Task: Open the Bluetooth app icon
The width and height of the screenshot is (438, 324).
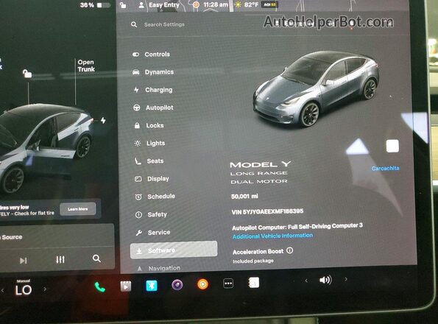Action: coord(152,286)
